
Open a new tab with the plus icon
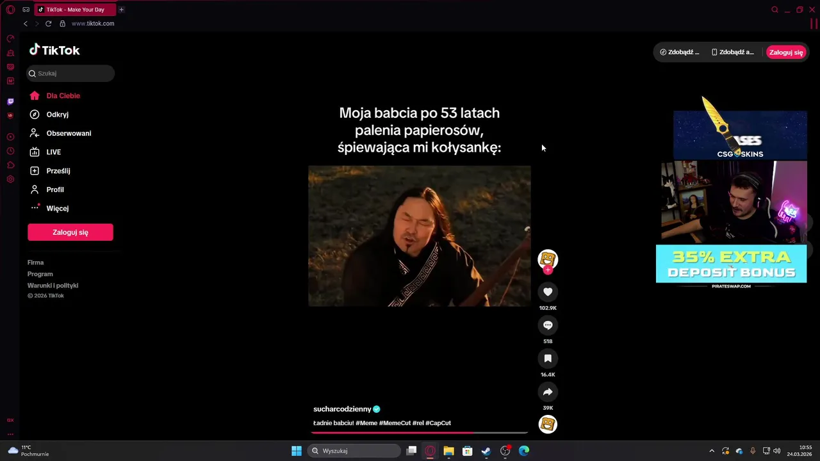click(x=121, y=10)
